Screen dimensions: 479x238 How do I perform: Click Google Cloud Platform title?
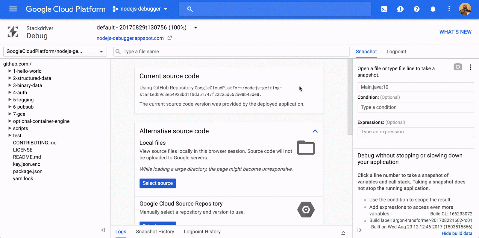click(x=66, y=9)
